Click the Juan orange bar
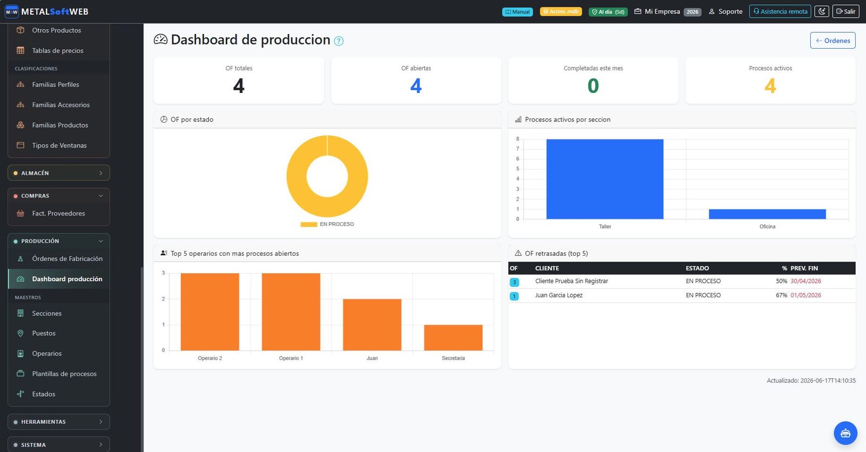 click(x=372, y=325)
